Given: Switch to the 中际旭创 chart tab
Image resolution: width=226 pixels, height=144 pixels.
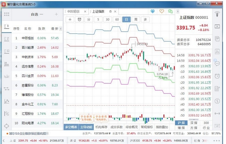Looking at the screenshot, I should click(73, 12).
